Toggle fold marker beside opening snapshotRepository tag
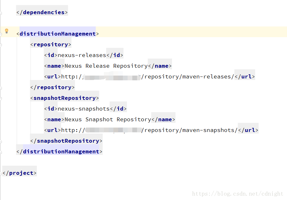The image size is (287, 200). click(1, 99)
